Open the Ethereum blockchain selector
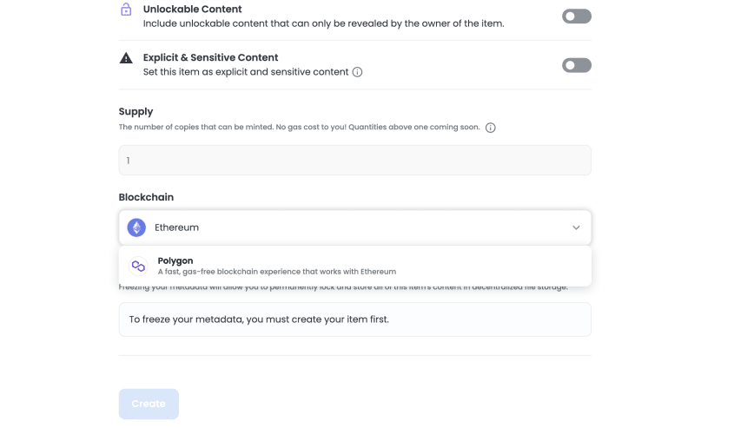This screenshot has width=734, height=428. tap(354, 227)
